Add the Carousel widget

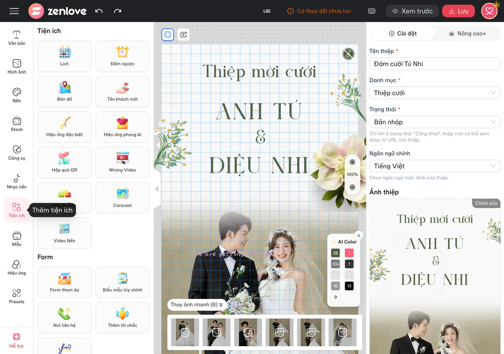pos(123,198)
